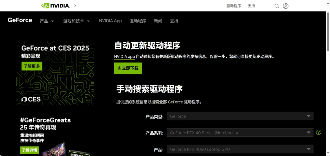Click the green question mark help icon
Image resolution: width=330 pixels, height=156 pixels.
[319, 132]
